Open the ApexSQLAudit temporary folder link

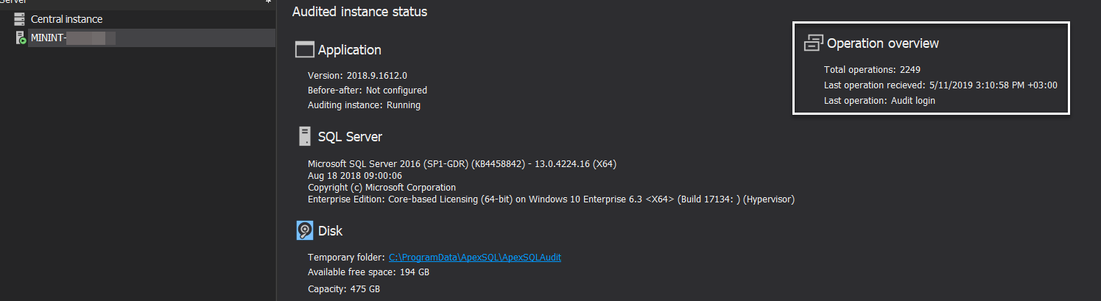click(x=475, y=257)
